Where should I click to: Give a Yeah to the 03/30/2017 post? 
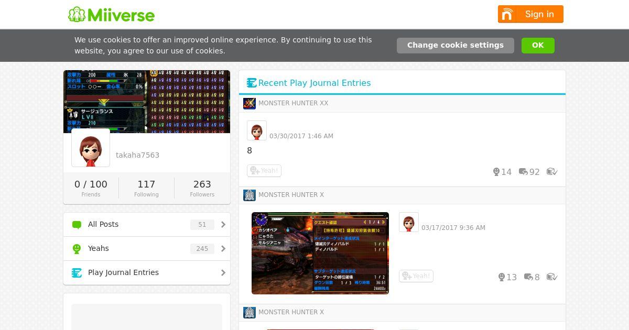264,171
